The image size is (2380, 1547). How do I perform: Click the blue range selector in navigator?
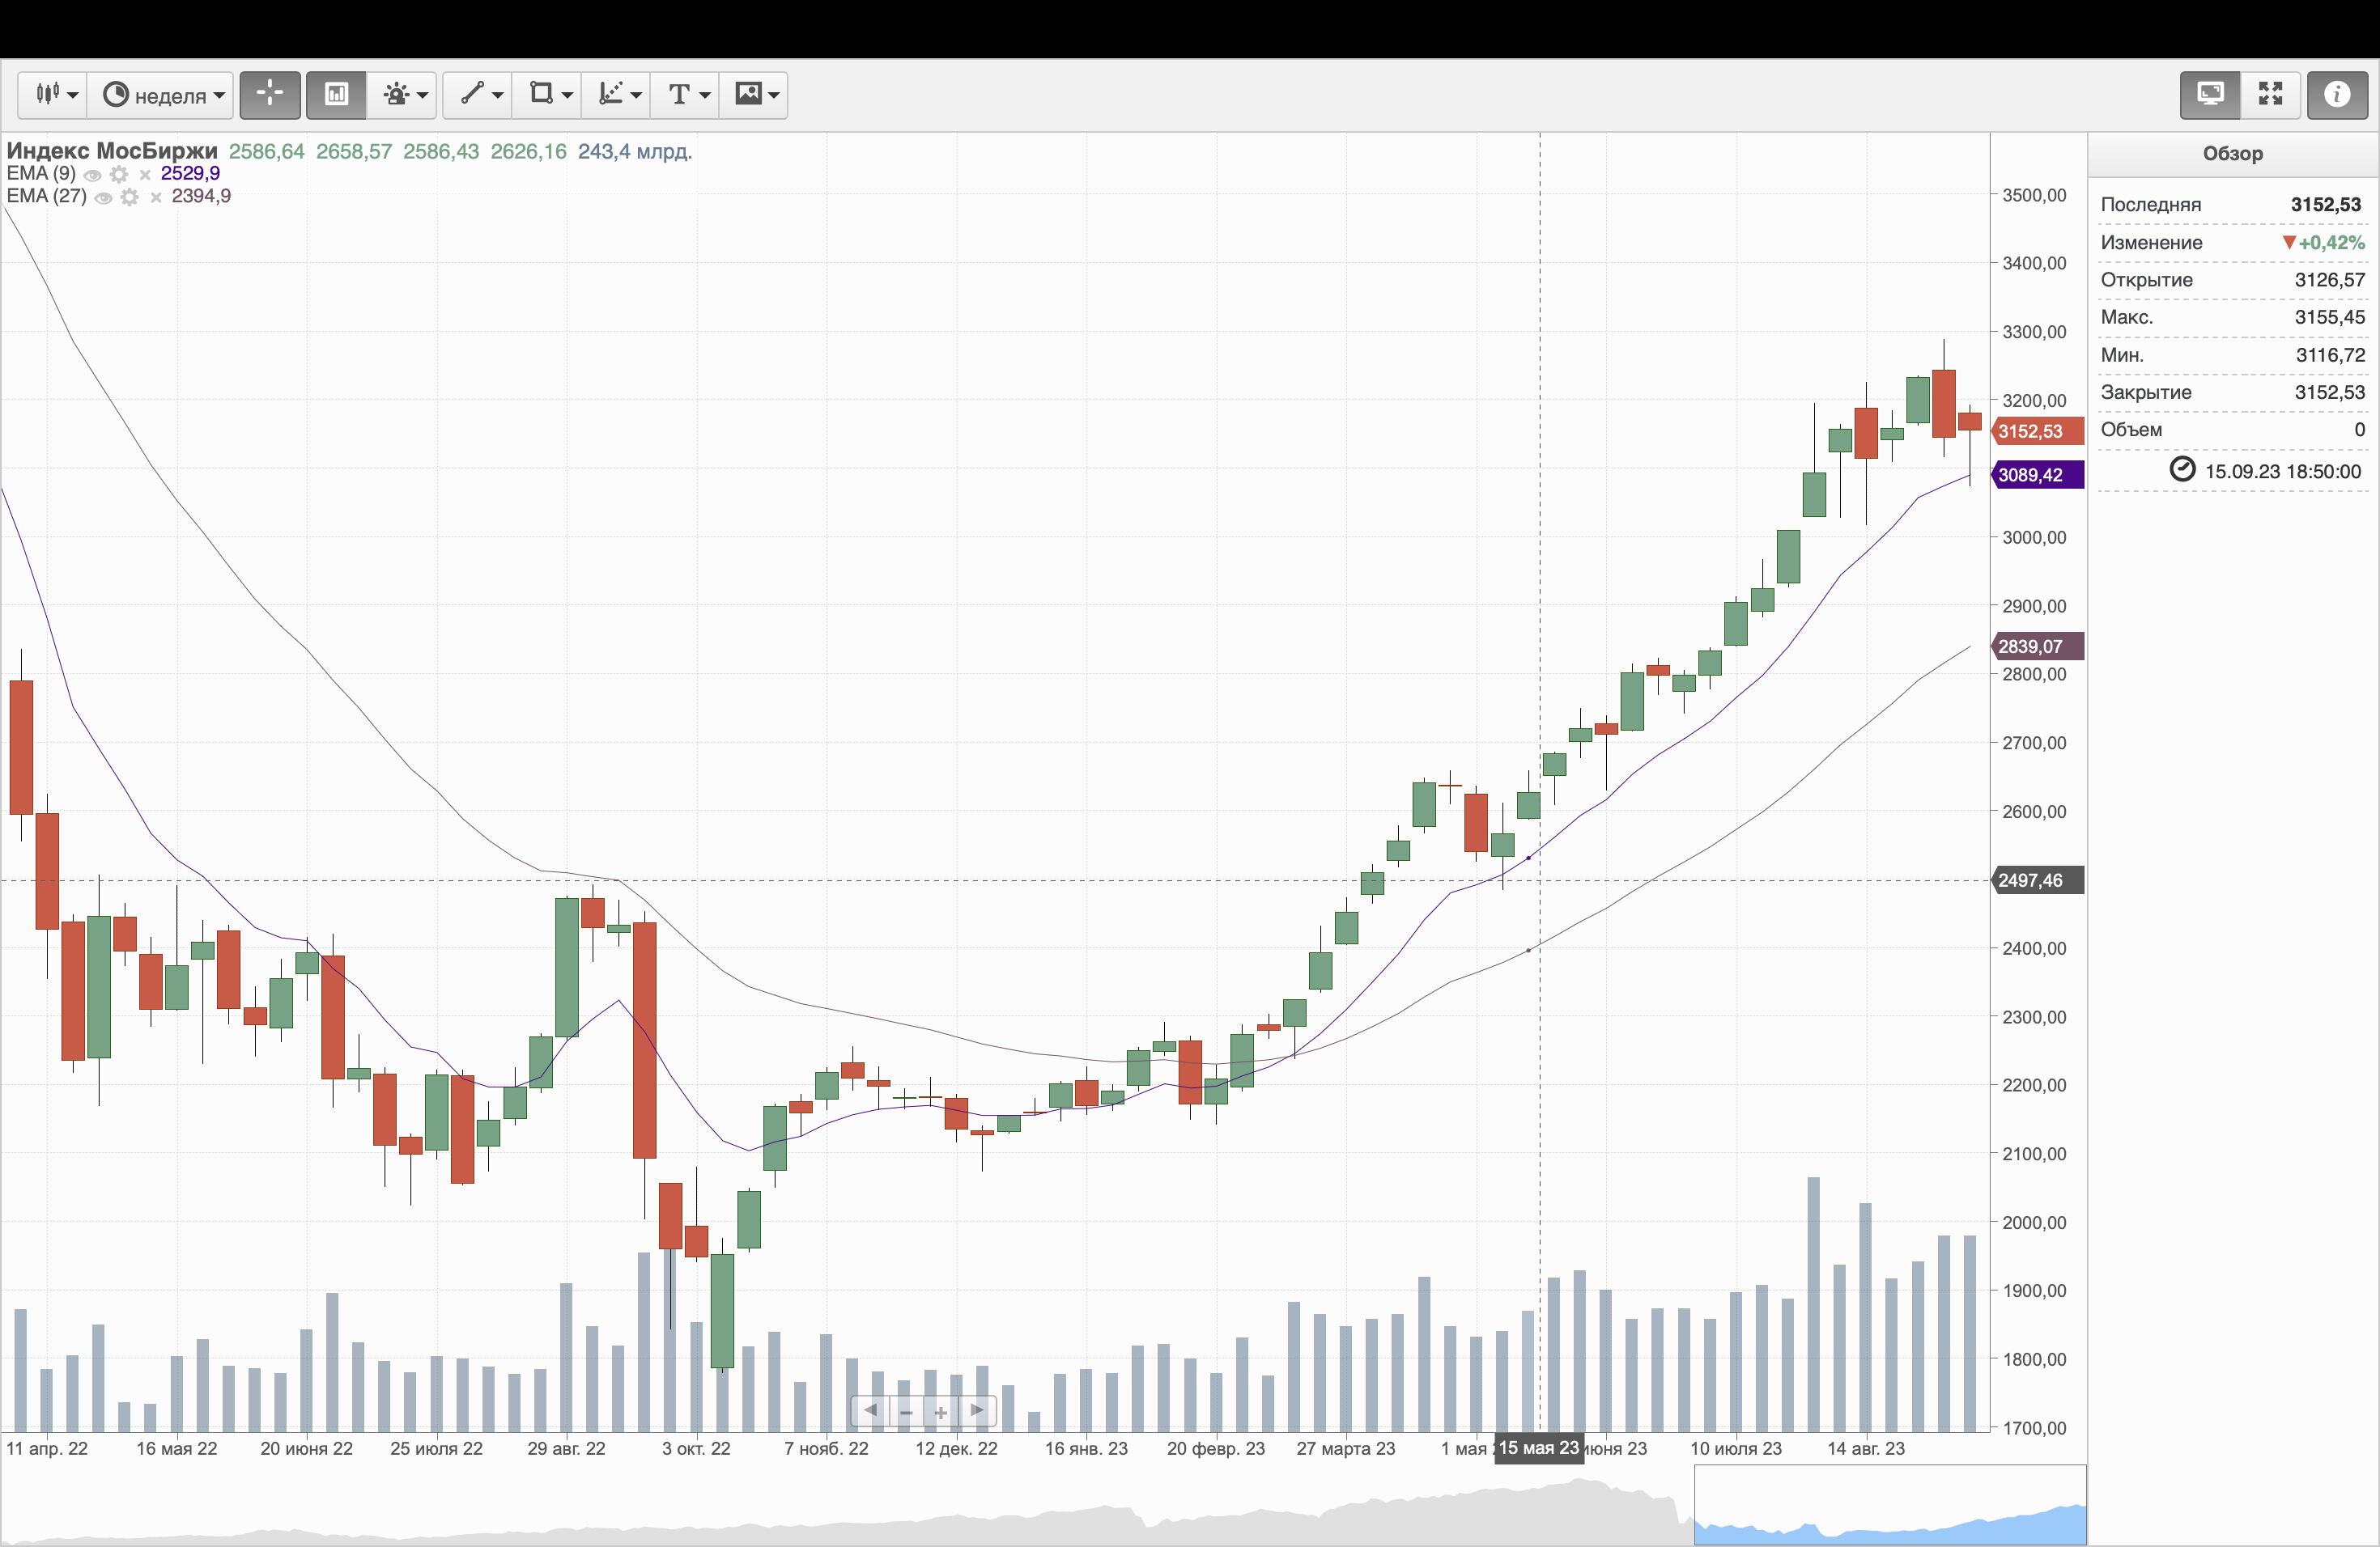pyautogui.click(x=1890, y=1505)
